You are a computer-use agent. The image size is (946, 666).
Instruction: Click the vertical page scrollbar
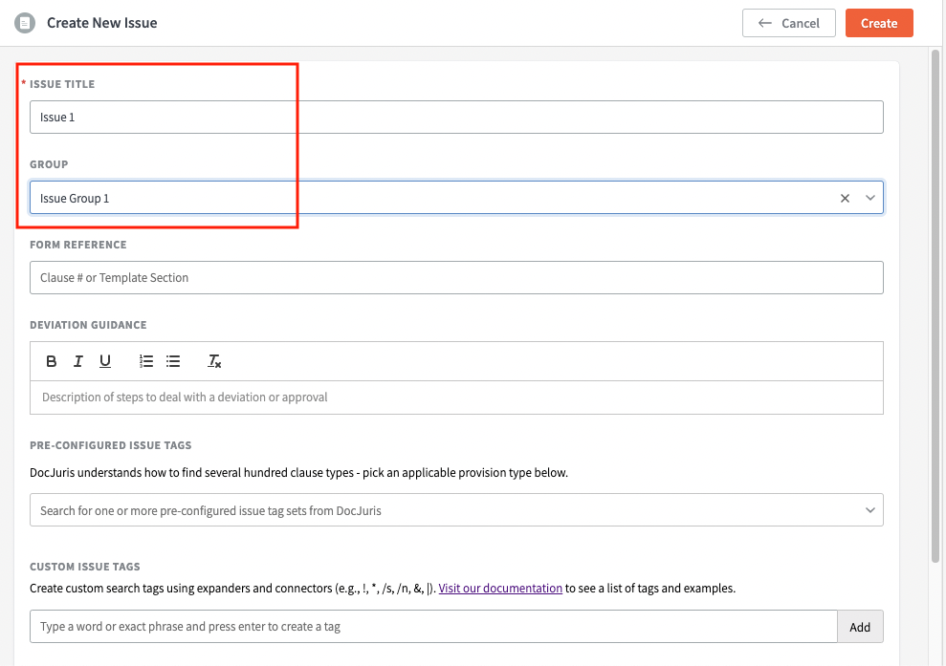[935, 306]
